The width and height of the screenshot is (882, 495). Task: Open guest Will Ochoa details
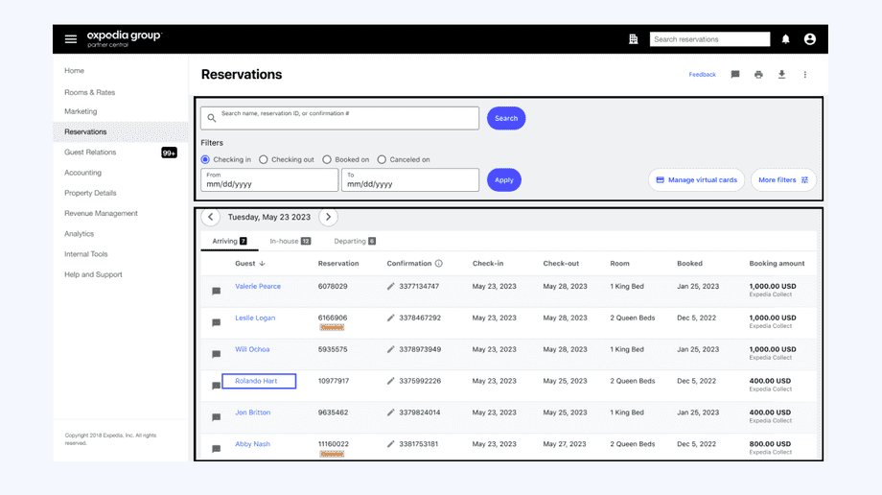pyautogui.click(x=252, y=349)
